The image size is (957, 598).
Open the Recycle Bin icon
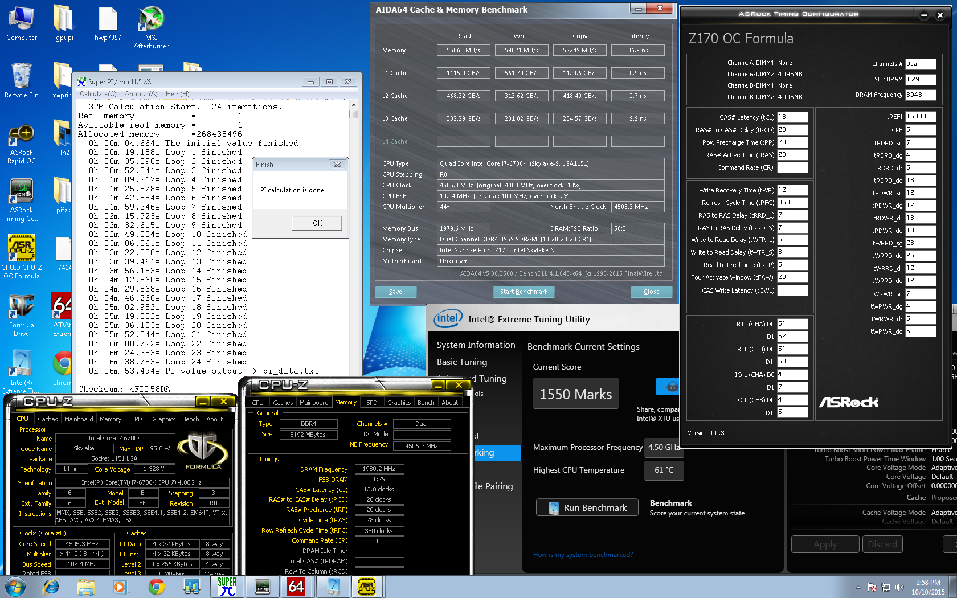[x=22, y=81]
